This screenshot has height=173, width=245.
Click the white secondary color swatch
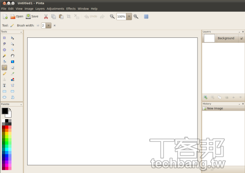[9, 115]
